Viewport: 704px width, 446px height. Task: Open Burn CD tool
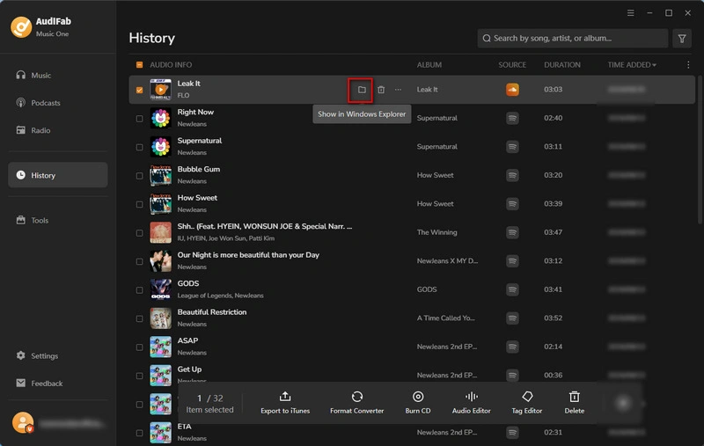(x=418, y=403)
